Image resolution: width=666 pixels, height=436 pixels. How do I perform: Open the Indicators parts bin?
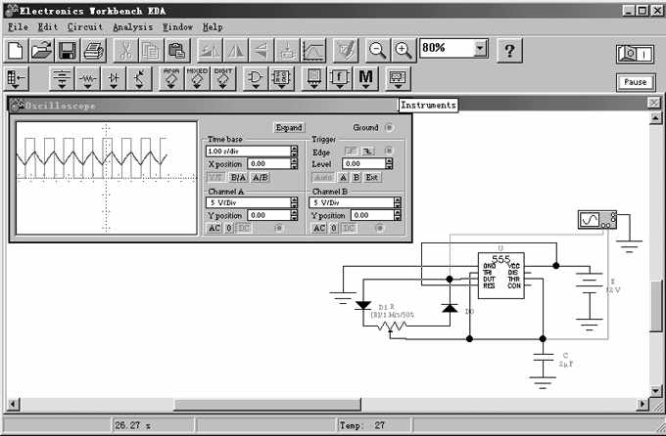click(x=313, y=78)
